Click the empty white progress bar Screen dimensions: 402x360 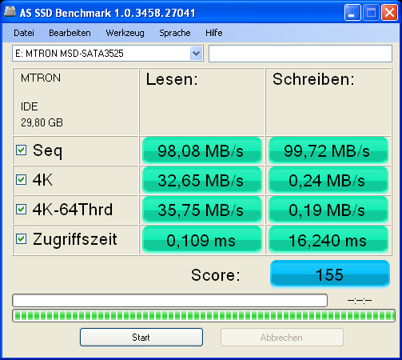point(169,301)
